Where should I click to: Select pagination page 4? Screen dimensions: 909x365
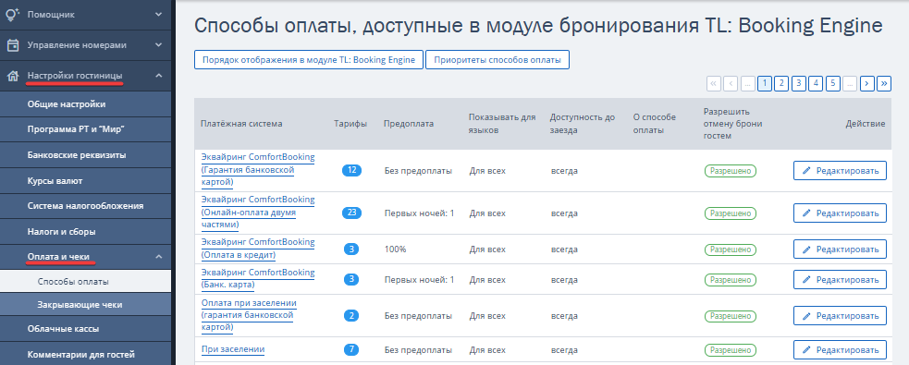(816, 83)
